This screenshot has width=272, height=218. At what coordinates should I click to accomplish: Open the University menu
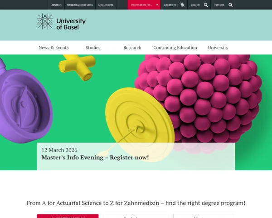(218, 47)
